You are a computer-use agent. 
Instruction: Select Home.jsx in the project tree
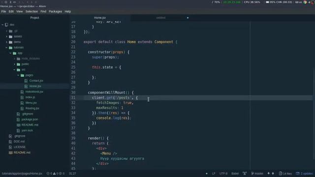point(35,86)
